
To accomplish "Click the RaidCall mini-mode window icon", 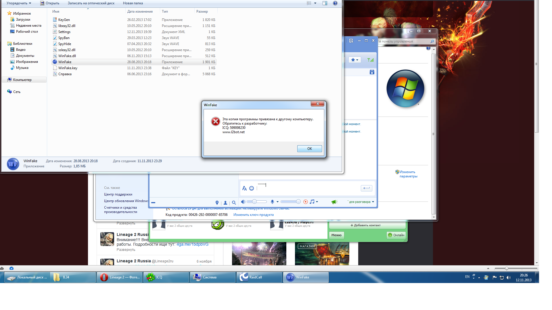I will 351,41.
